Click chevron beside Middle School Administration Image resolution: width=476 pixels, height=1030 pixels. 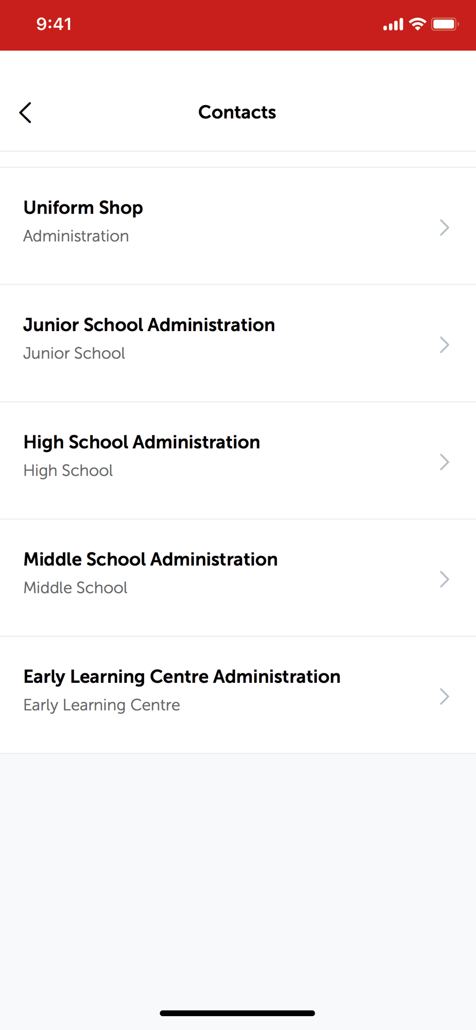pyautogui.click(x=445, y=579)
